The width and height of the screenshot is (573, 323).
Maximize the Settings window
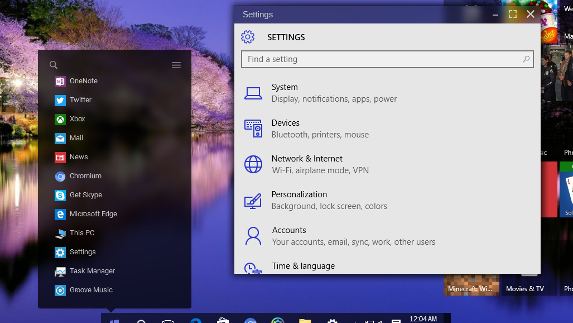tap(513, 15)
